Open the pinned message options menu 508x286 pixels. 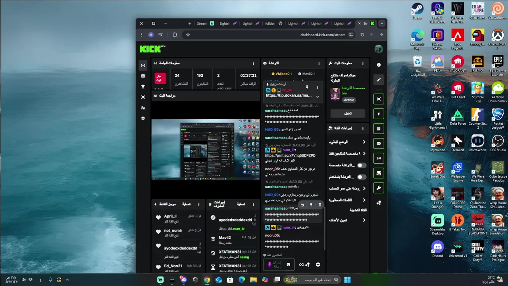click(317, 87)
